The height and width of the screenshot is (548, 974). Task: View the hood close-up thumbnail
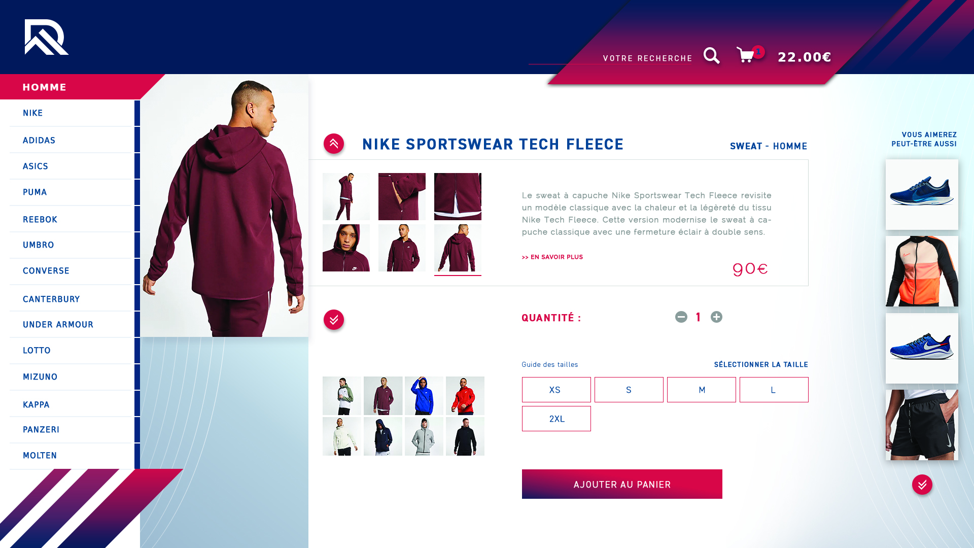pos(346,248)
